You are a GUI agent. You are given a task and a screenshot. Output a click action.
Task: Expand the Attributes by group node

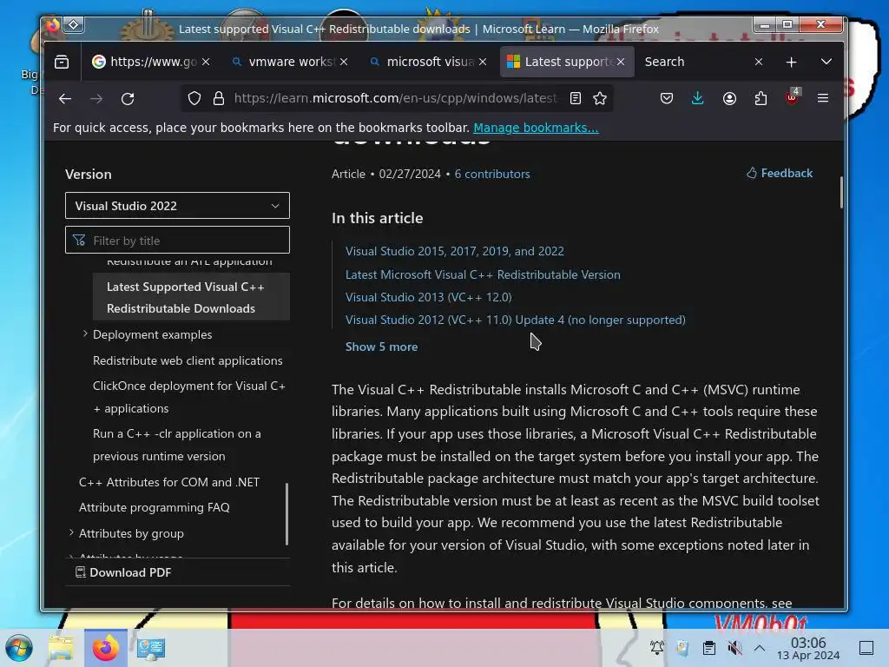[71, 532]
